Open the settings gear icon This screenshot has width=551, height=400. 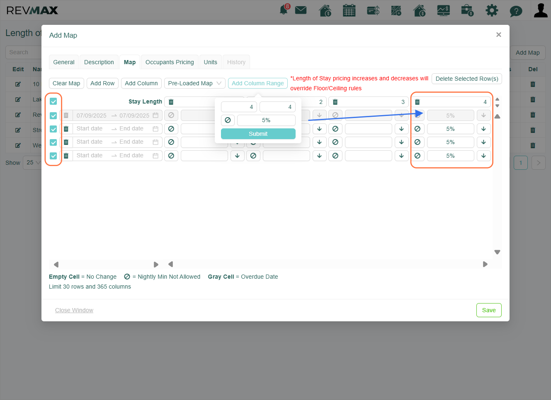click(x=492, y=10)
